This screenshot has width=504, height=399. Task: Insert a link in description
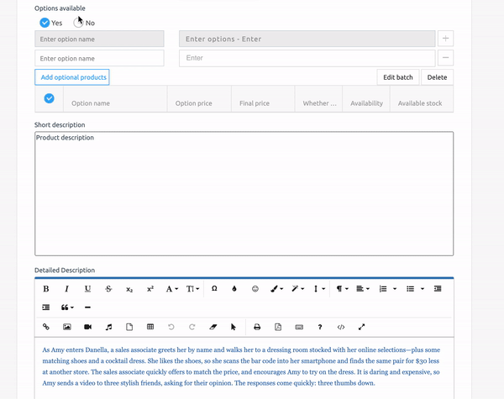[x=46, y=327]
